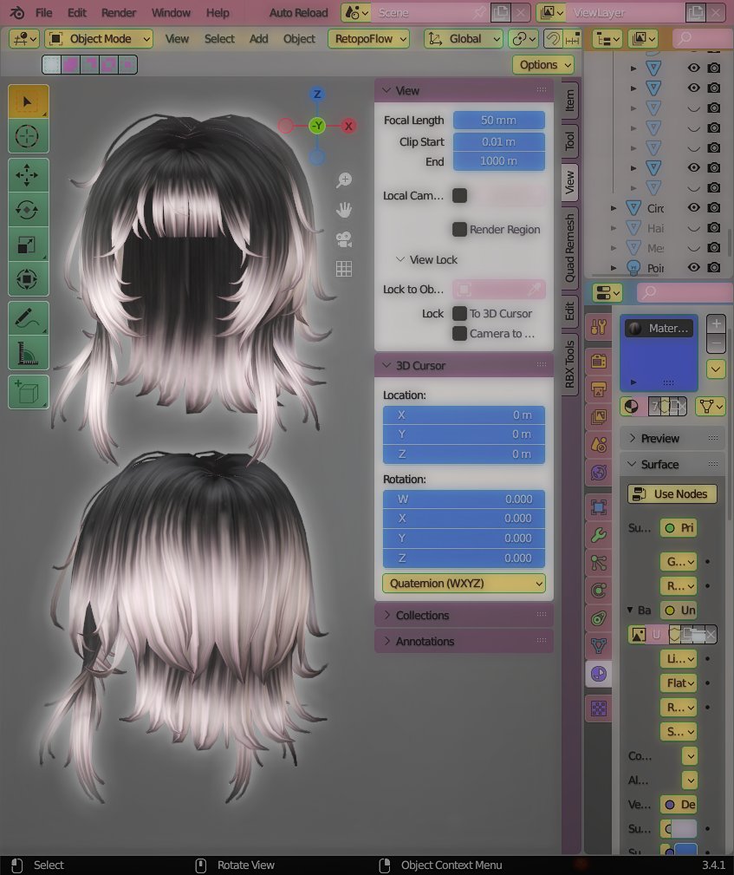This screenshot has width=734, height=875.
Task: Enable the Render Region checkbox
Action: [x=459, y=229]
